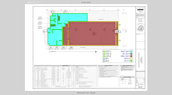Select the red-brown LVP-3 color swatch

pos(131,56)
